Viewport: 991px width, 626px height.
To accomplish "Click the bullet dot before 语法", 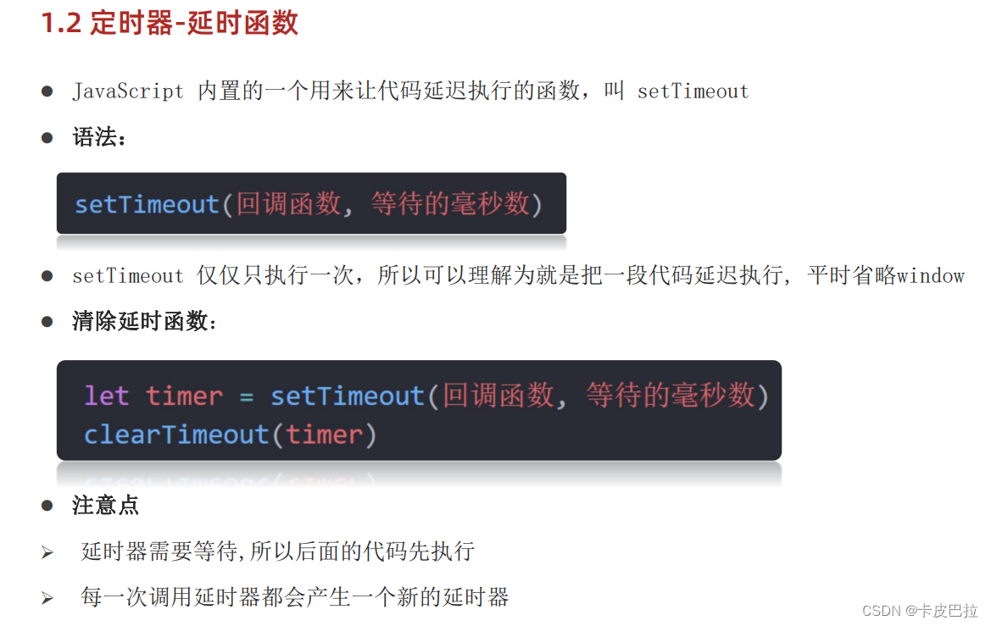I will 47,138.
